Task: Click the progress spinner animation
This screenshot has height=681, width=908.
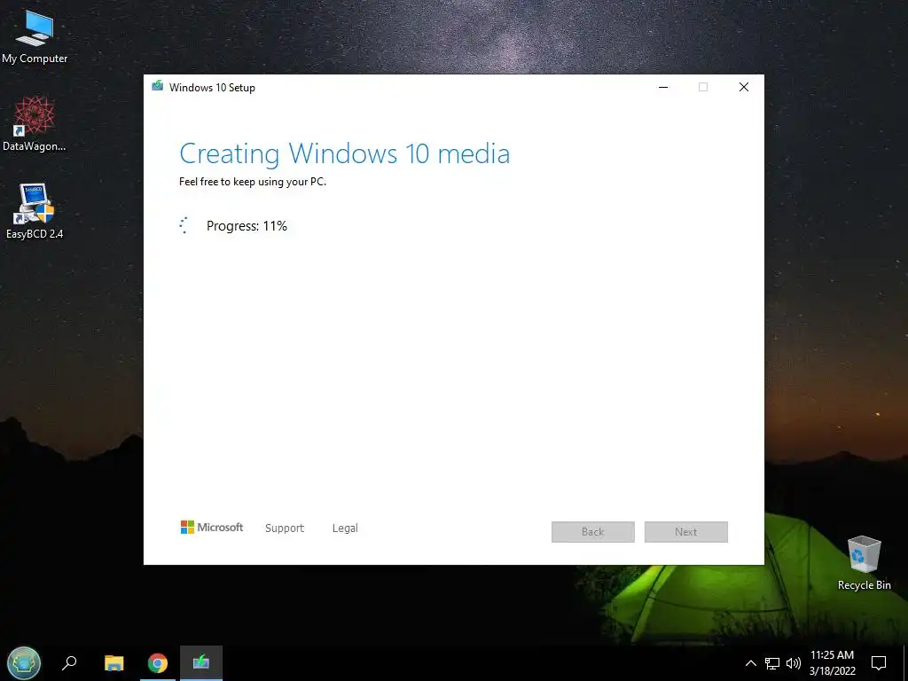Action: [184, 225]
